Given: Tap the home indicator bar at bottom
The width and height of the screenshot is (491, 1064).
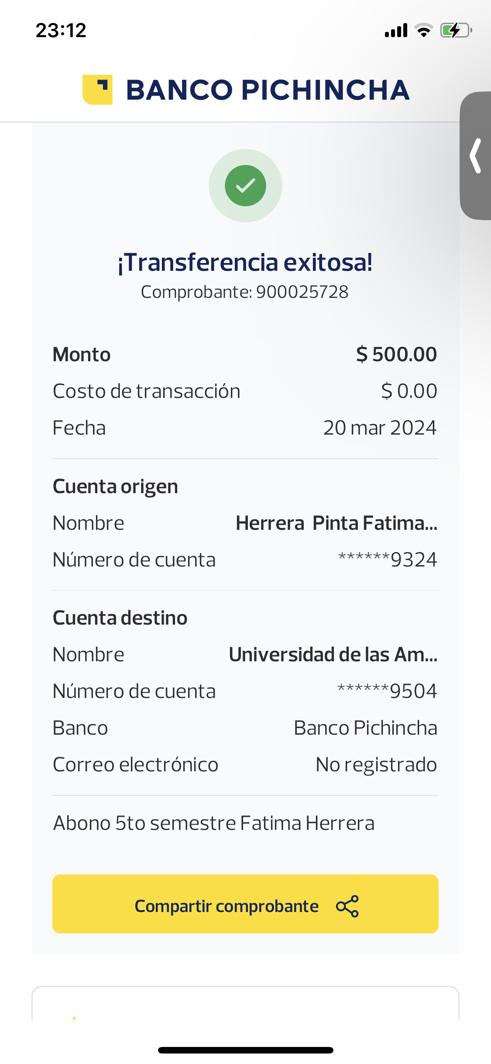Looking at the screenshot, I should pyautogui.click(x=245, y=1050).
